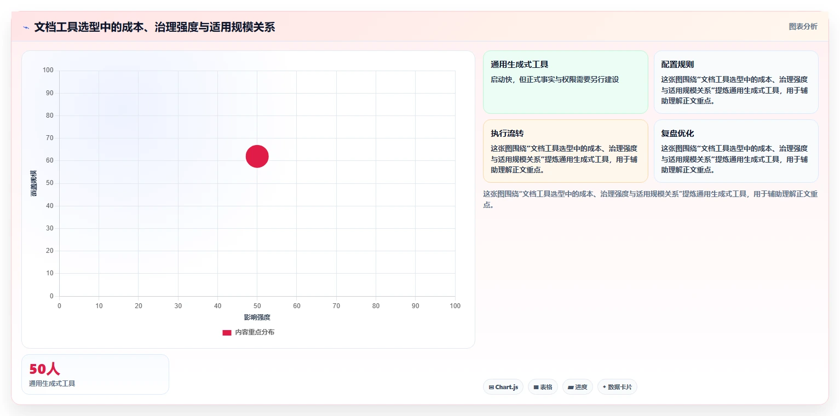840x416 pixels.
Task: Click the 表格 tag icon
Action: click(x=536, y=387)
